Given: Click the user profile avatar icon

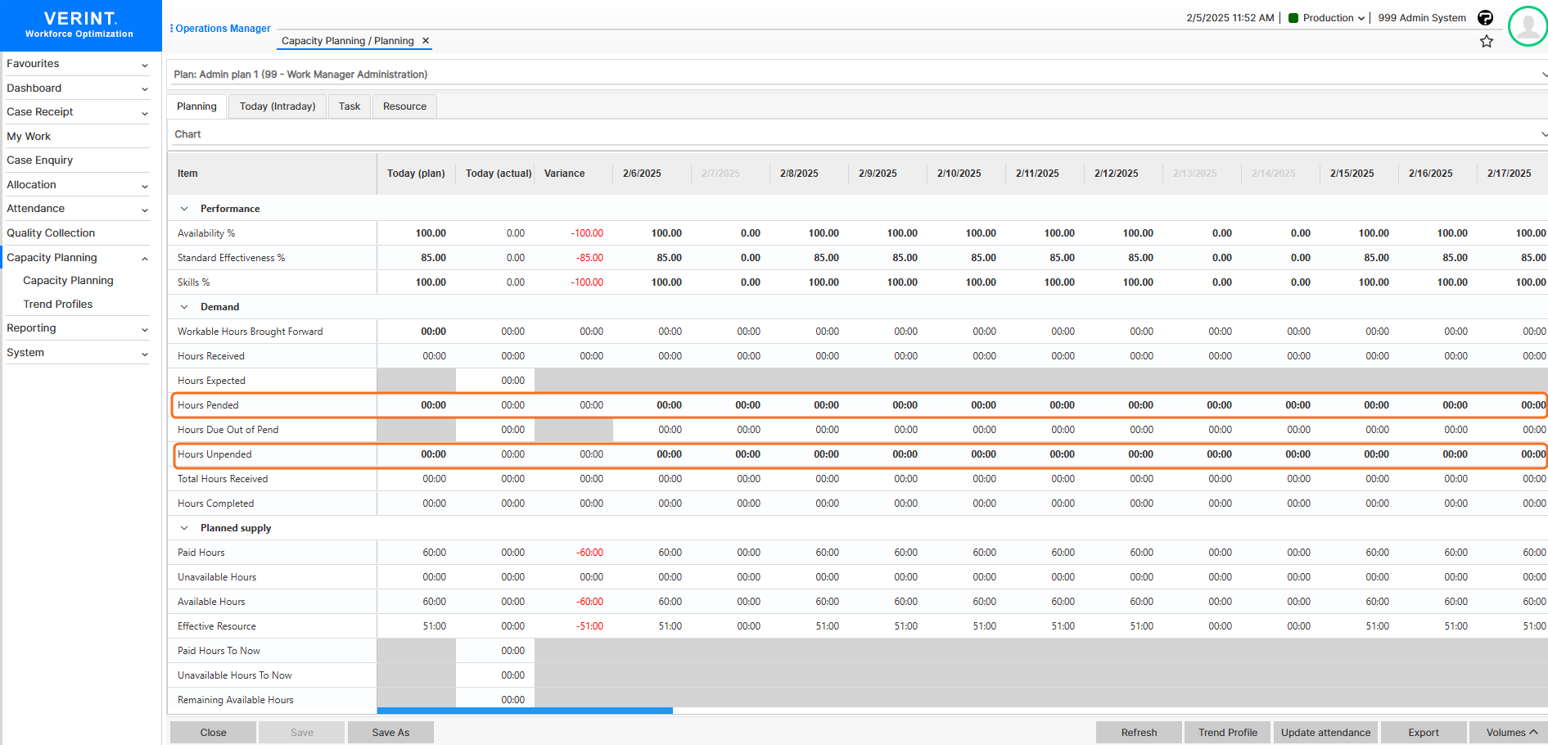Looking at the screenshot, I should (x=1528, y=25).
